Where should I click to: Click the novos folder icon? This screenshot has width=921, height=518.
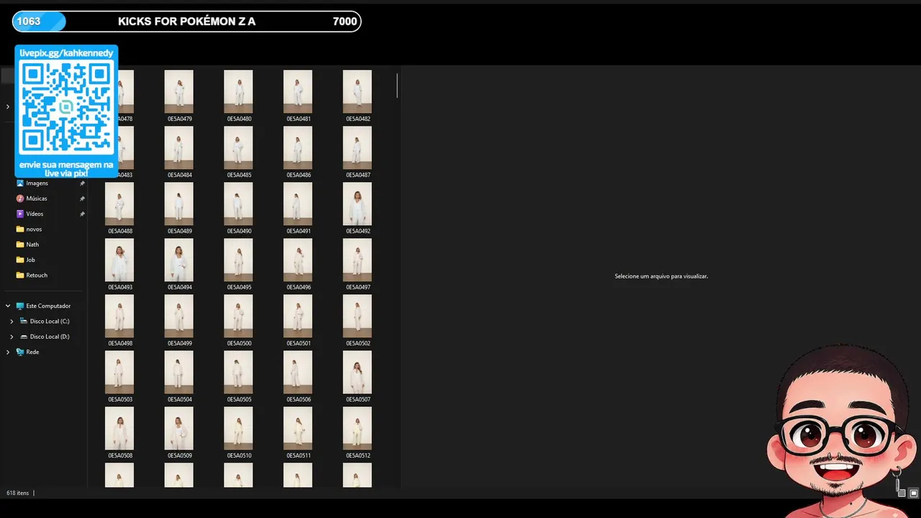[20, 230]
